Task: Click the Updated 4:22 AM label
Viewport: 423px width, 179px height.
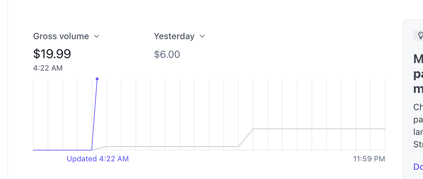Action: pos(98,159)
